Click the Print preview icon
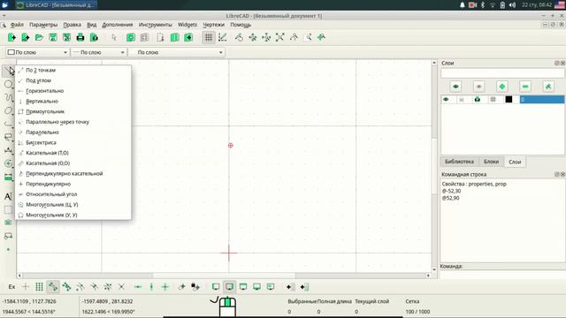The width and height of the screenshot is (566, 318). tap(94, 37)
